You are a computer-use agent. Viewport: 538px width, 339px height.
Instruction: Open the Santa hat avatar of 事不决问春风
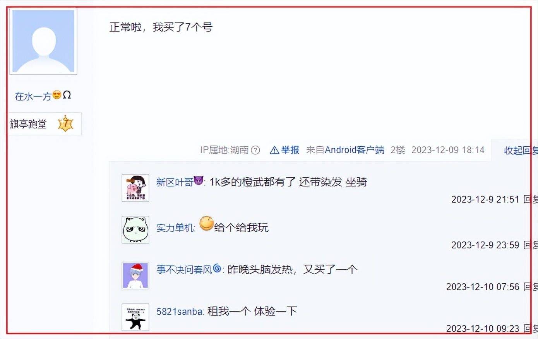click(135, 275)
